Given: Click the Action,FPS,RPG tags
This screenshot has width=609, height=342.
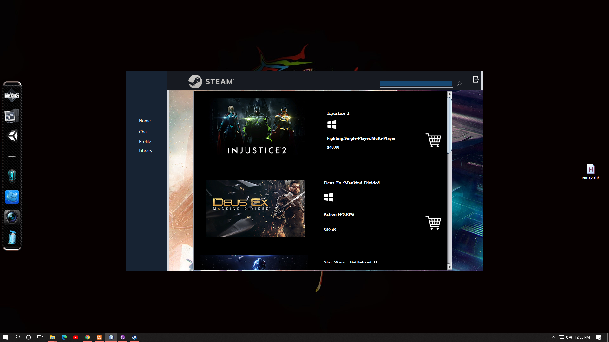Looking at the screenshot, I should tap(339, 214).
